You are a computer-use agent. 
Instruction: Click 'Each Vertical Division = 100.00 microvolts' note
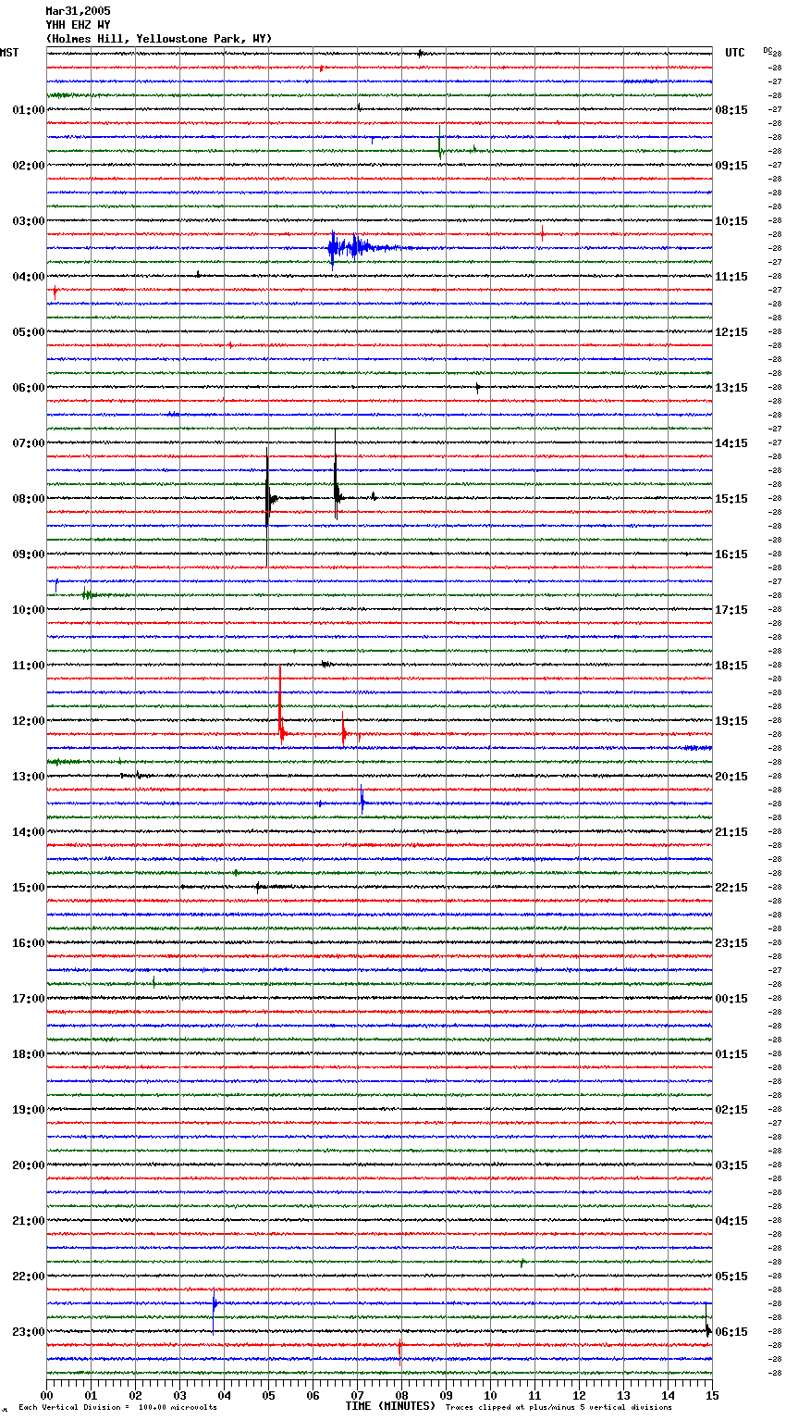(x=117, y=1408)
